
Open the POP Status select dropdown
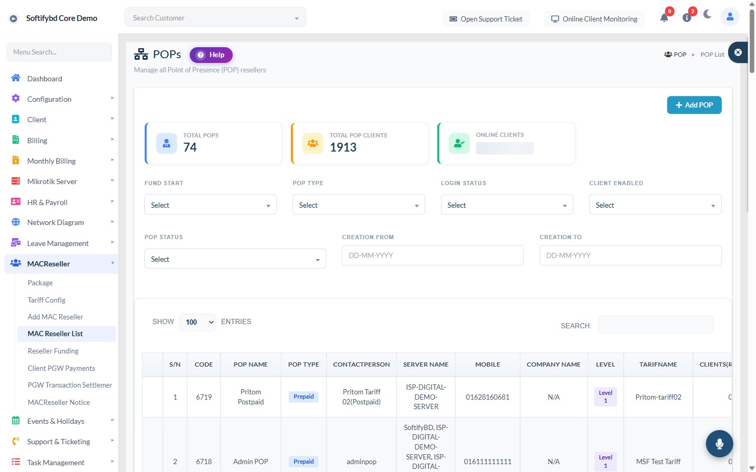(x=235, y=259)
